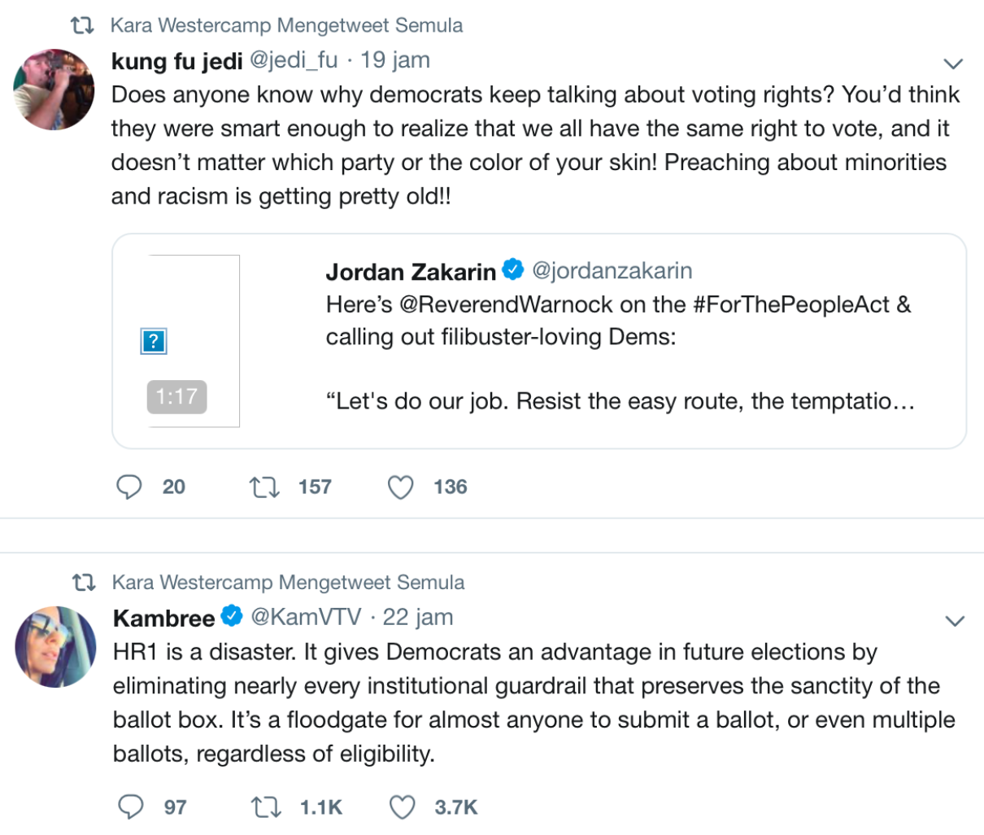Click Kambree's verified badge
Screen dimensions: 984x835
click(232, 616)
